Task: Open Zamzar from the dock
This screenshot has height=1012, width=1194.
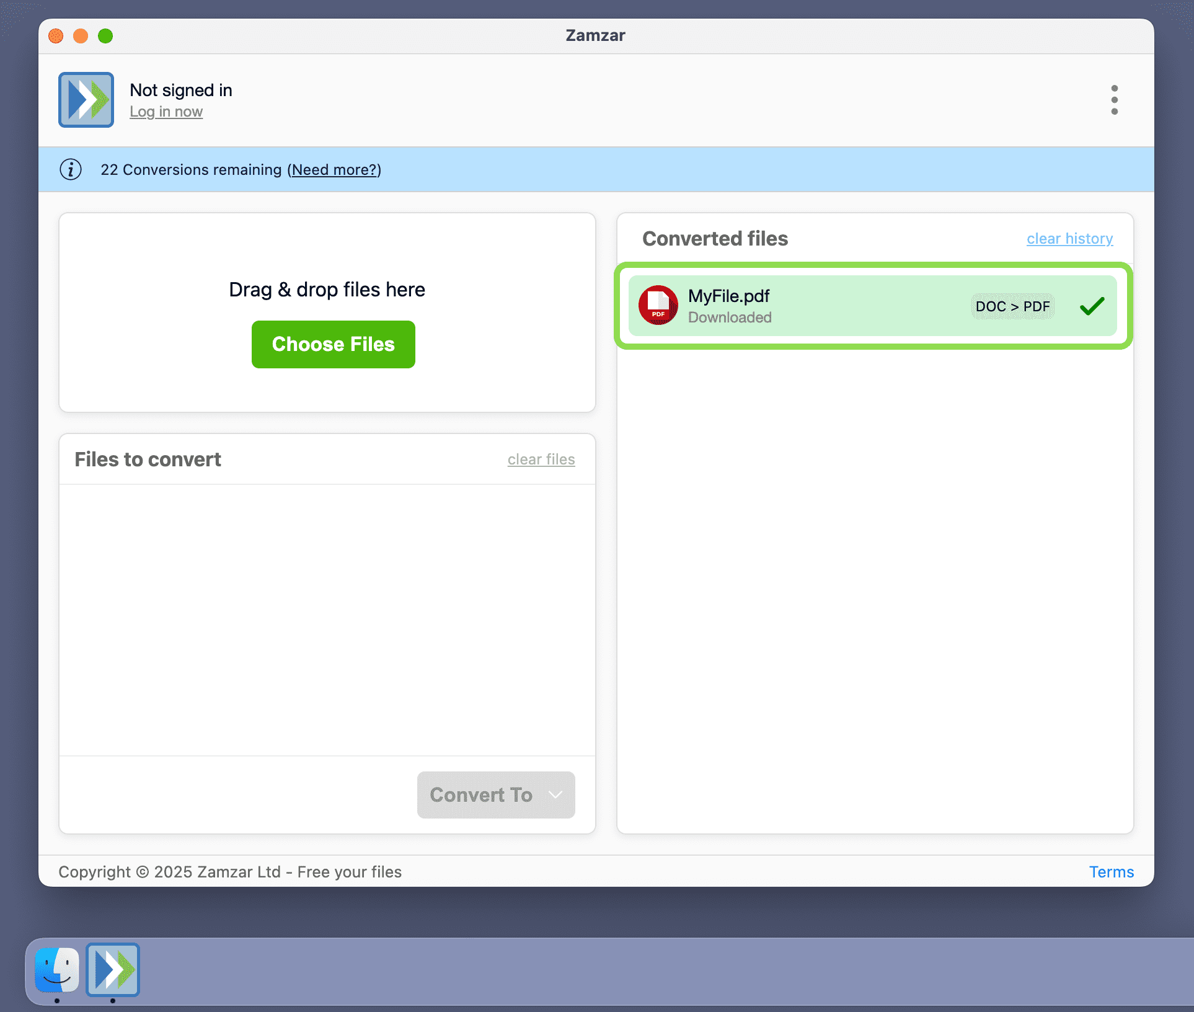Action: pos(112,969)
